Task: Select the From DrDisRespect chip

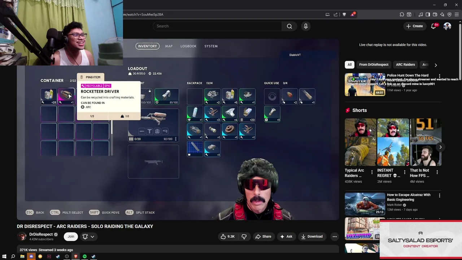Action: click(374, 65)
